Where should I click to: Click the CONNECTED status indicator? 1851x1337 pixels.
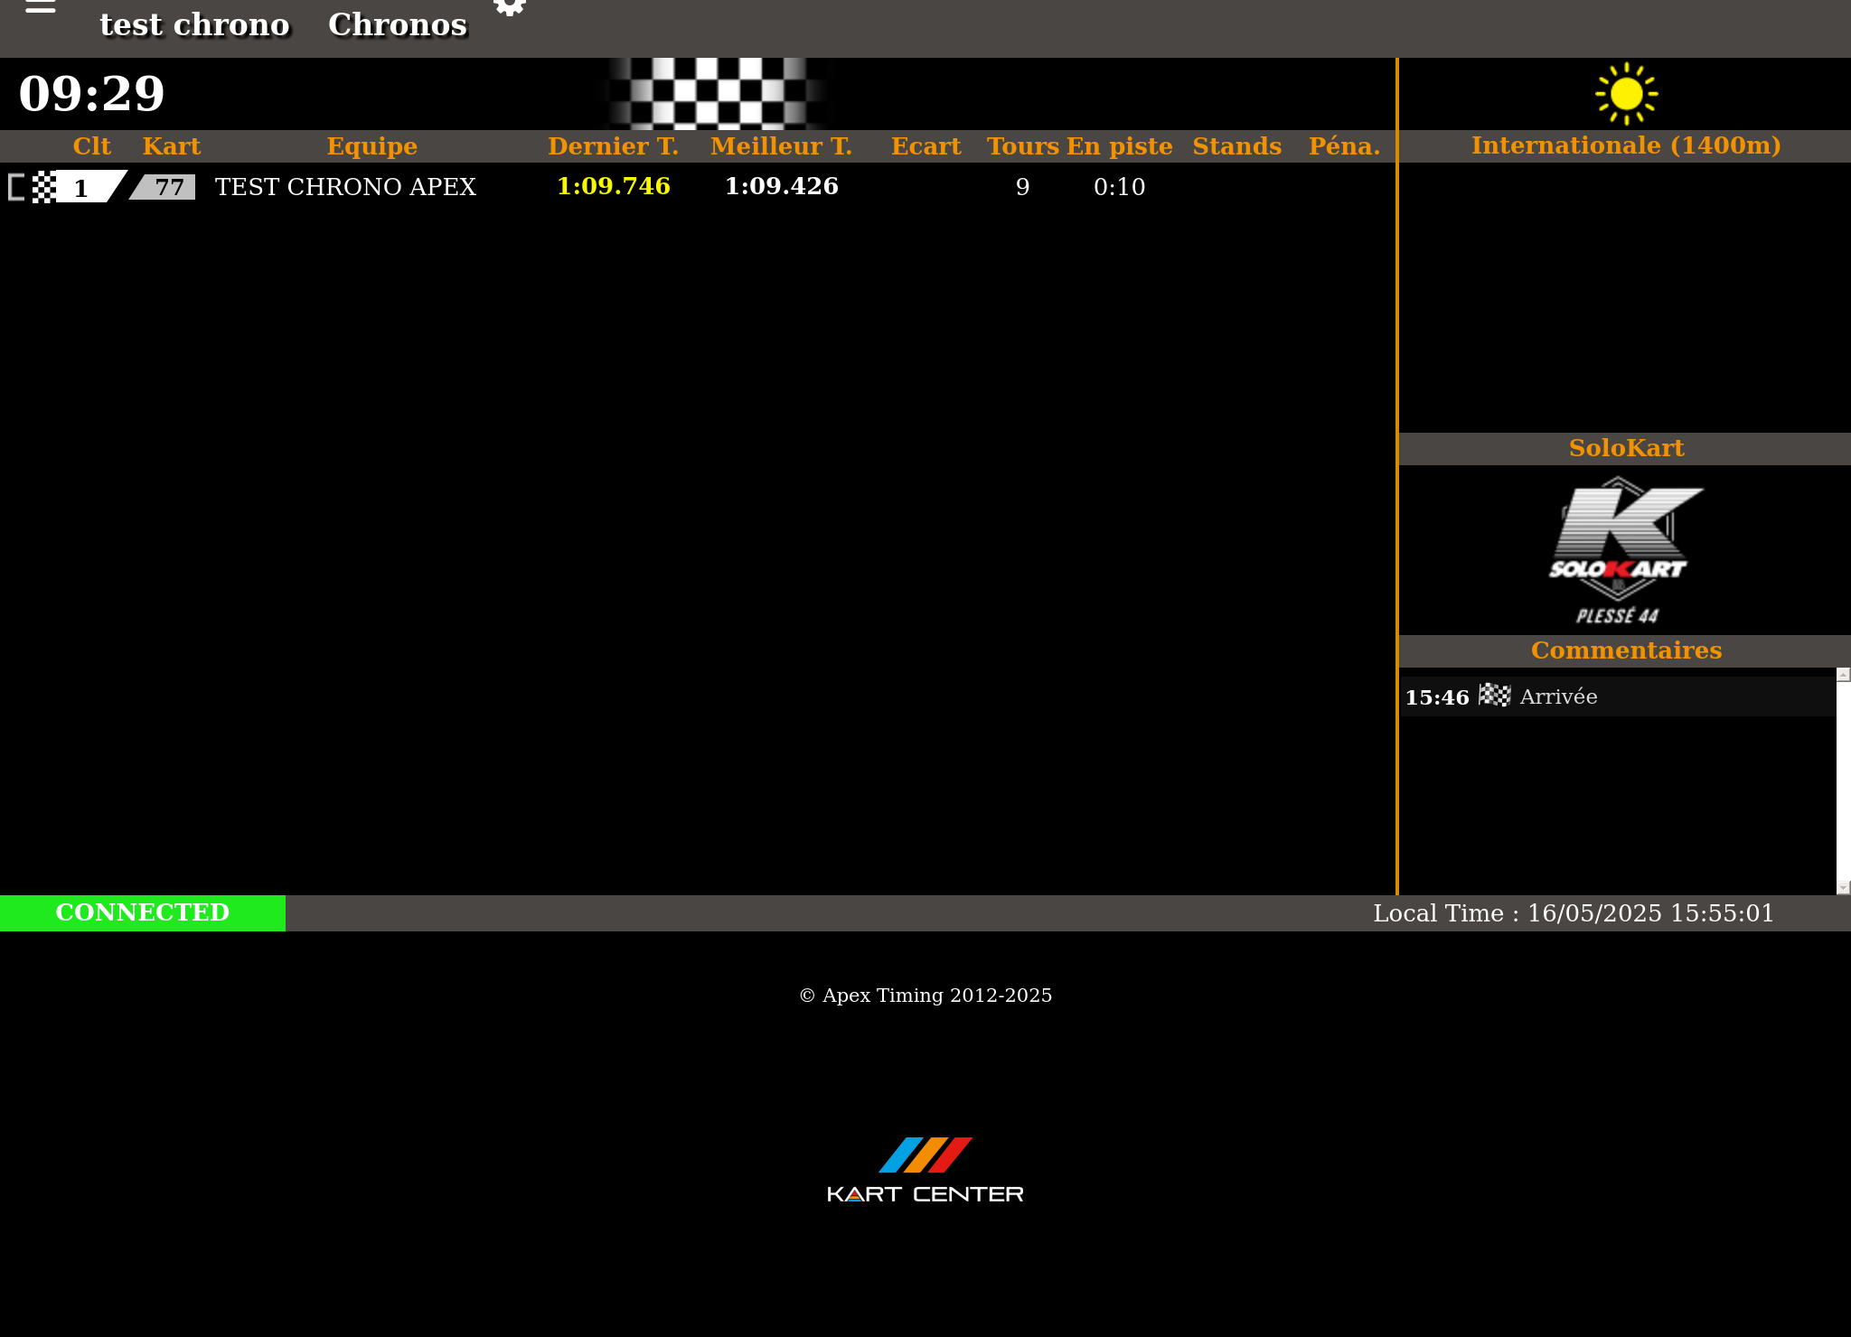(x=143, y=912)
